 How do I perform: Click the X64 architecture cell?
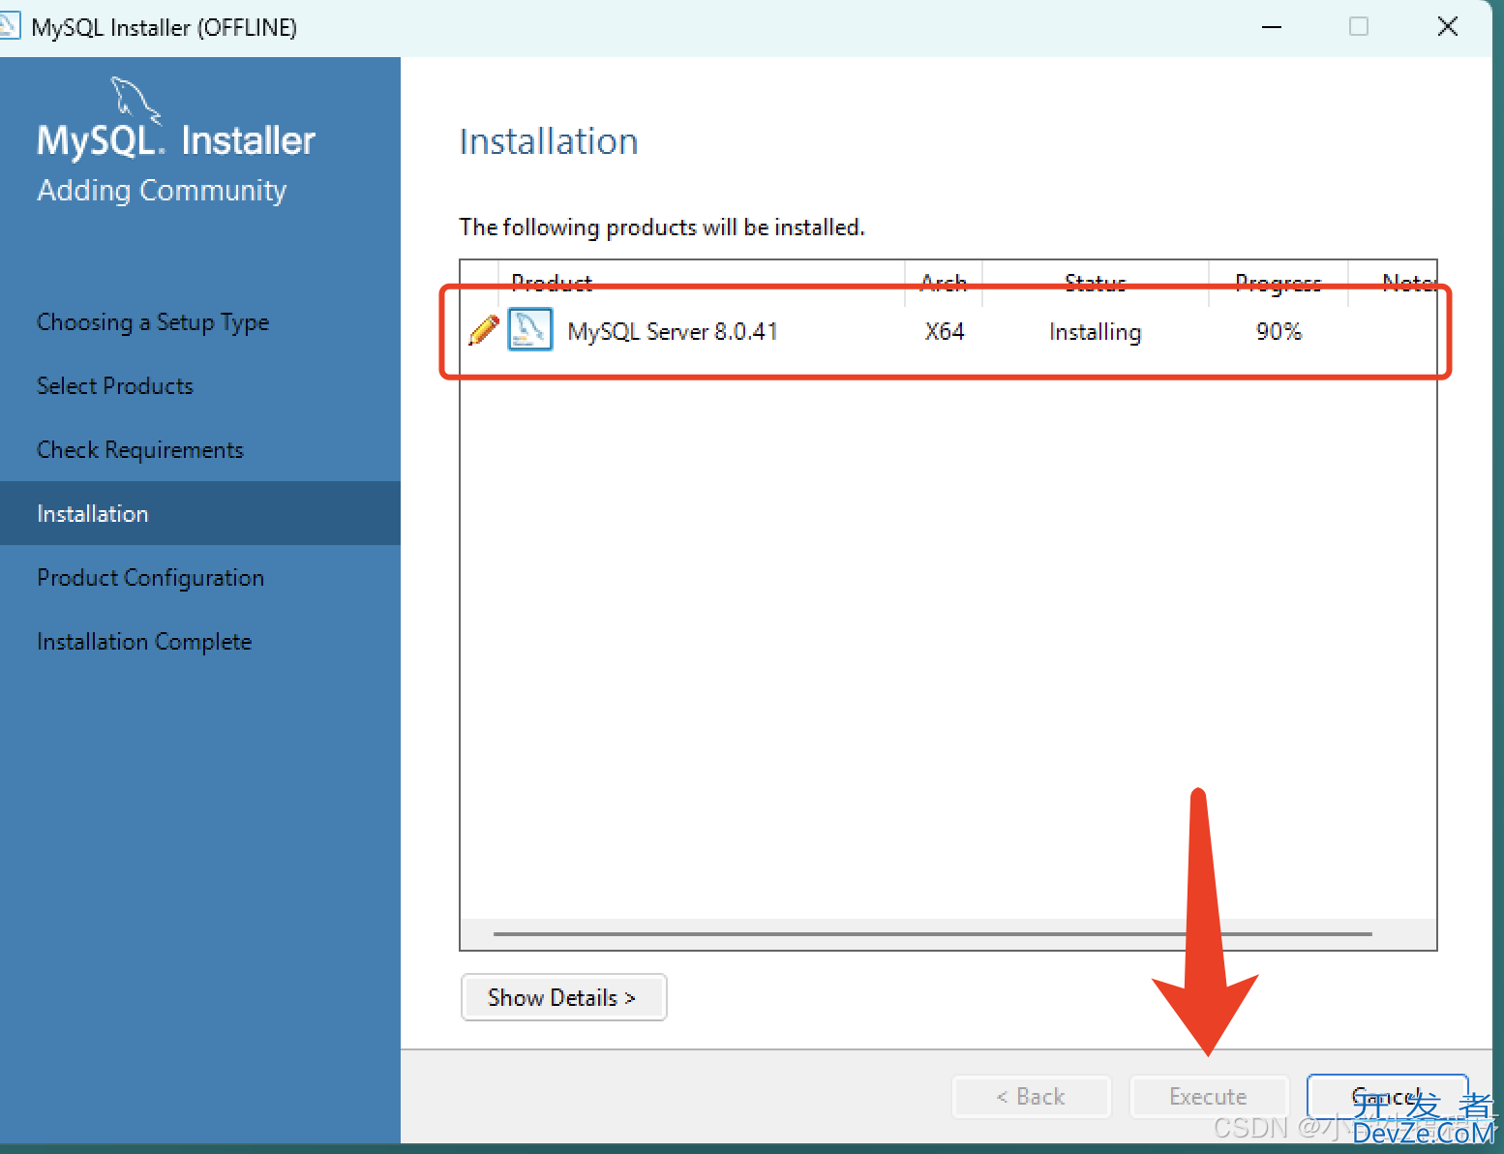coord(945,331)
